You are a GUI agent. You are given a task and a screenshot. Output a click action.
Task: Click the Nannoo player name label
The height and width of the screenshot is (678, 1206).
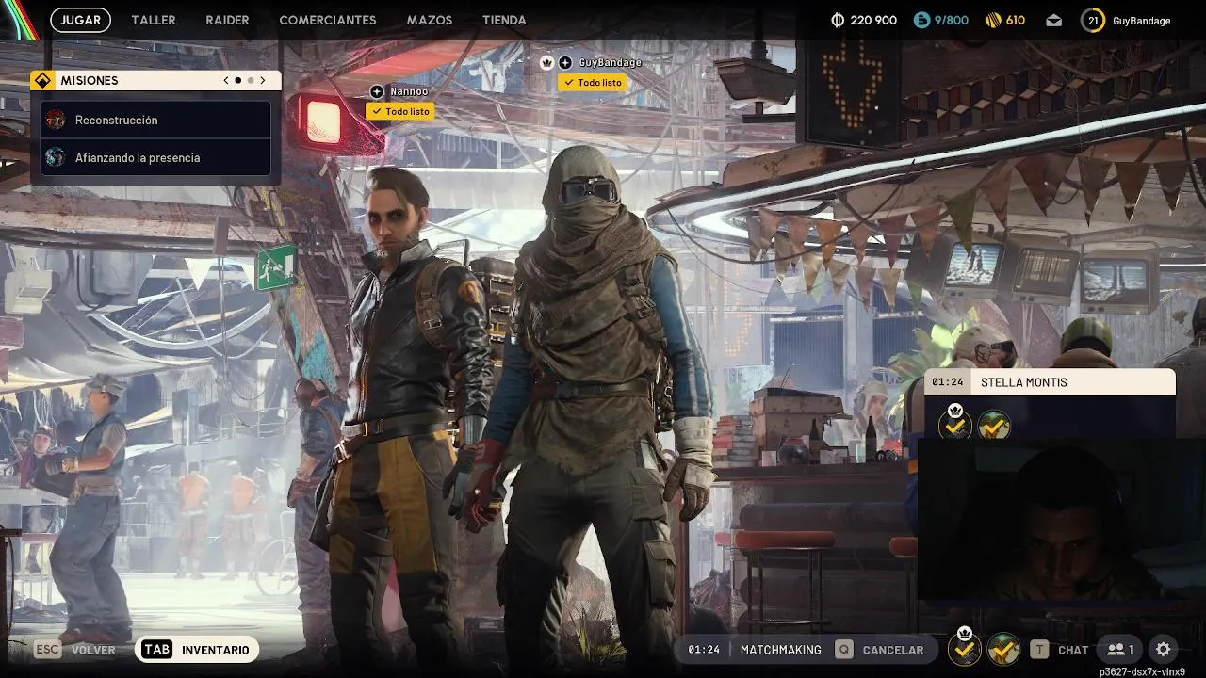[x=409, y=91]
